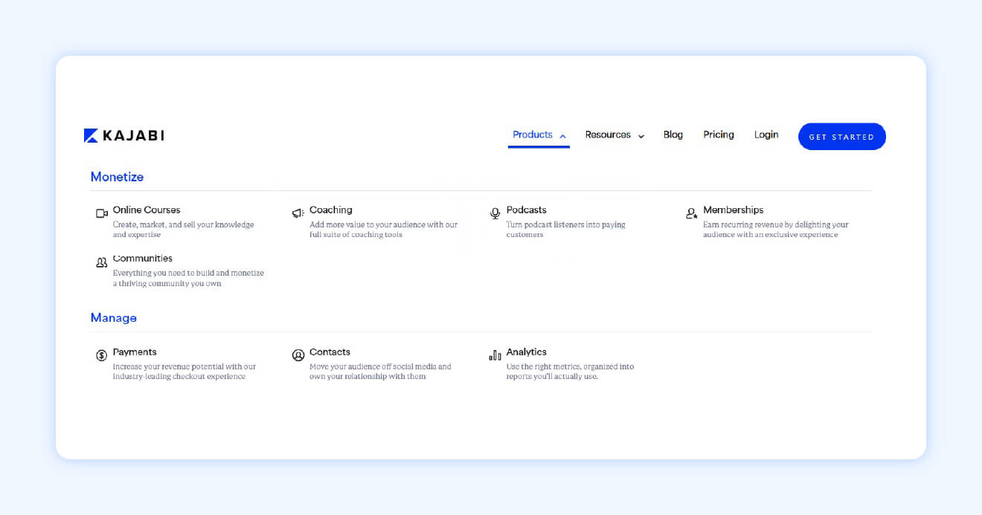This screenshot has width=982, height=515.
Task: Open the Pricing page
Action: coord(719,135)
